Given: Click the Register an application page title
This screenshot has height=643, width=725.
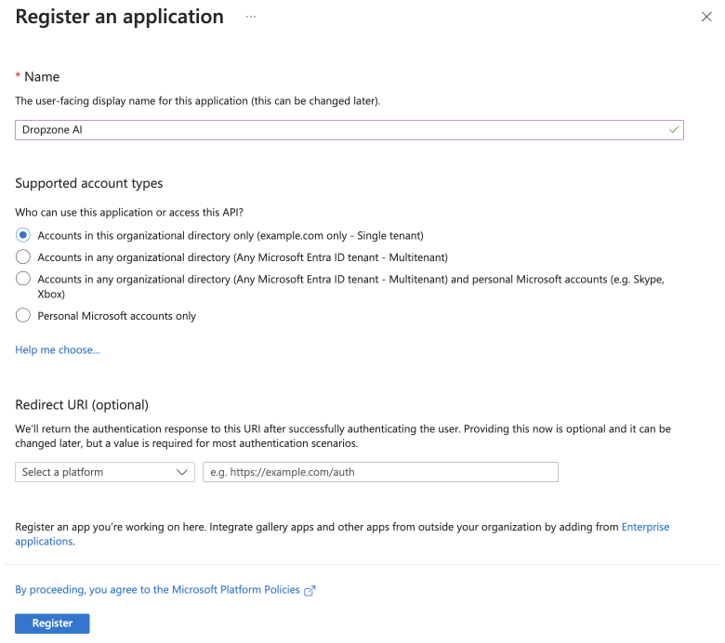Looking at the screenshot, I should 120,17.
